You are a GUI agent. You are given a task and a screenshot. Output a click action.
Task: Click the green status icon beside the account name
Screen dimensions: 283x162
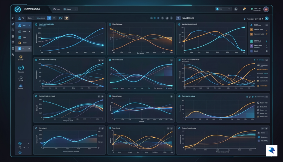point(252,9)
